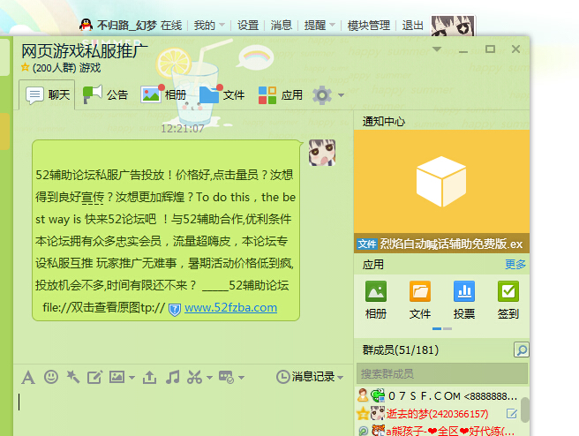Viewport: 579px width, 436px height.
Task: Expand the arrow beside the chat-bubble toolbar icon
Action: (241, 378)
